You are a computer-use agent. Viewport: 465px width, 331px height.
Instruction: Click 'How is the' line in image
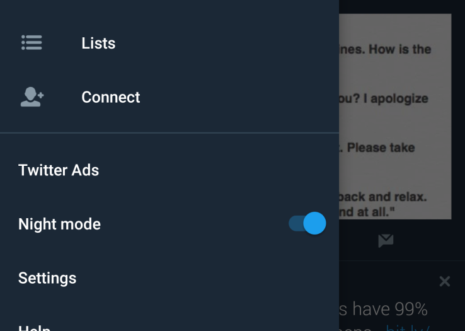399,49
